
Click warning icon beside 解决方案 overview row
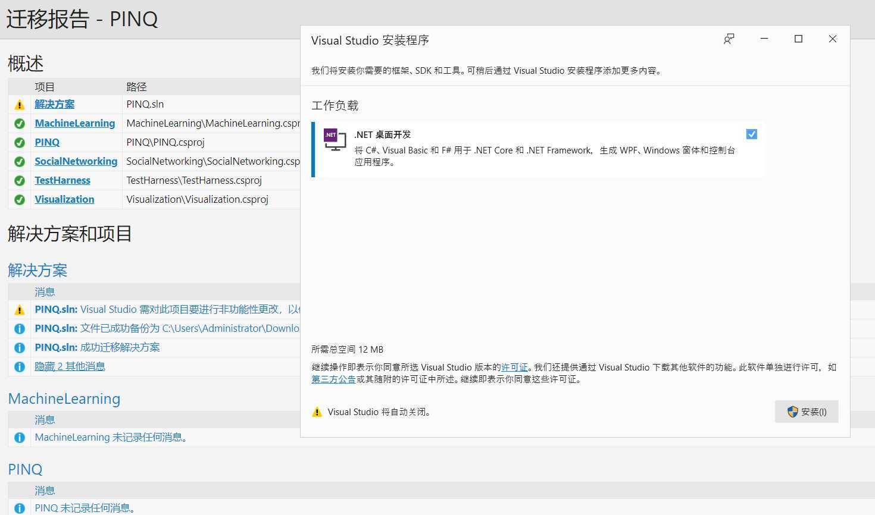point(20,105)
